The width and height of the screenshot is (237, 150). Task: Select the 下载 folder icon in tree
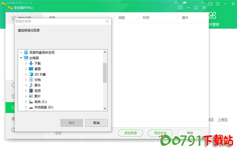pos(31,63)
